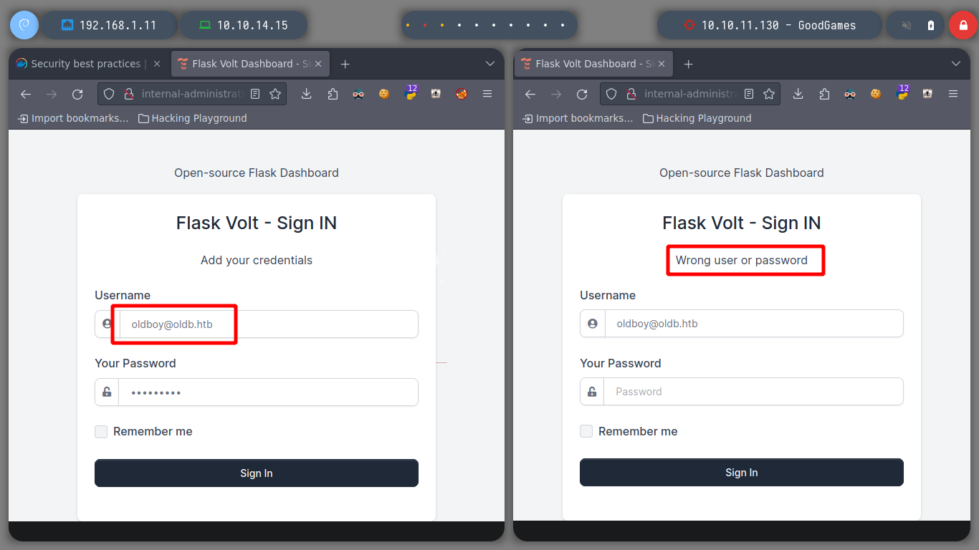The image size is (979, 550).
Task: Open the Hacking Playground bookmark folder in the left window
Action: [x=192, y=118]
